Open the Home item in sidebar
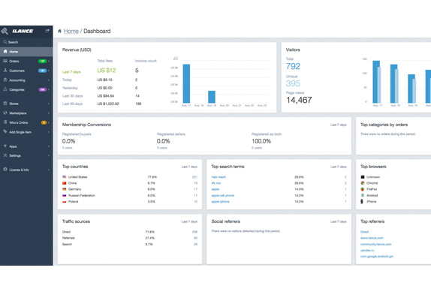Image resolution: width=431 pixels, height=295 pixels. point(26,52)
